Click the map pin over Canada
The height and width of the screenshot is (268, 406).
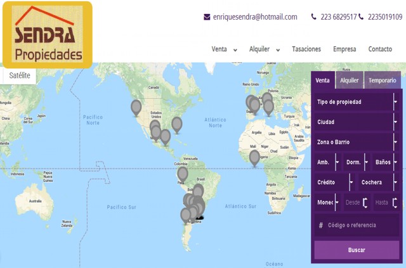point(136,107)
